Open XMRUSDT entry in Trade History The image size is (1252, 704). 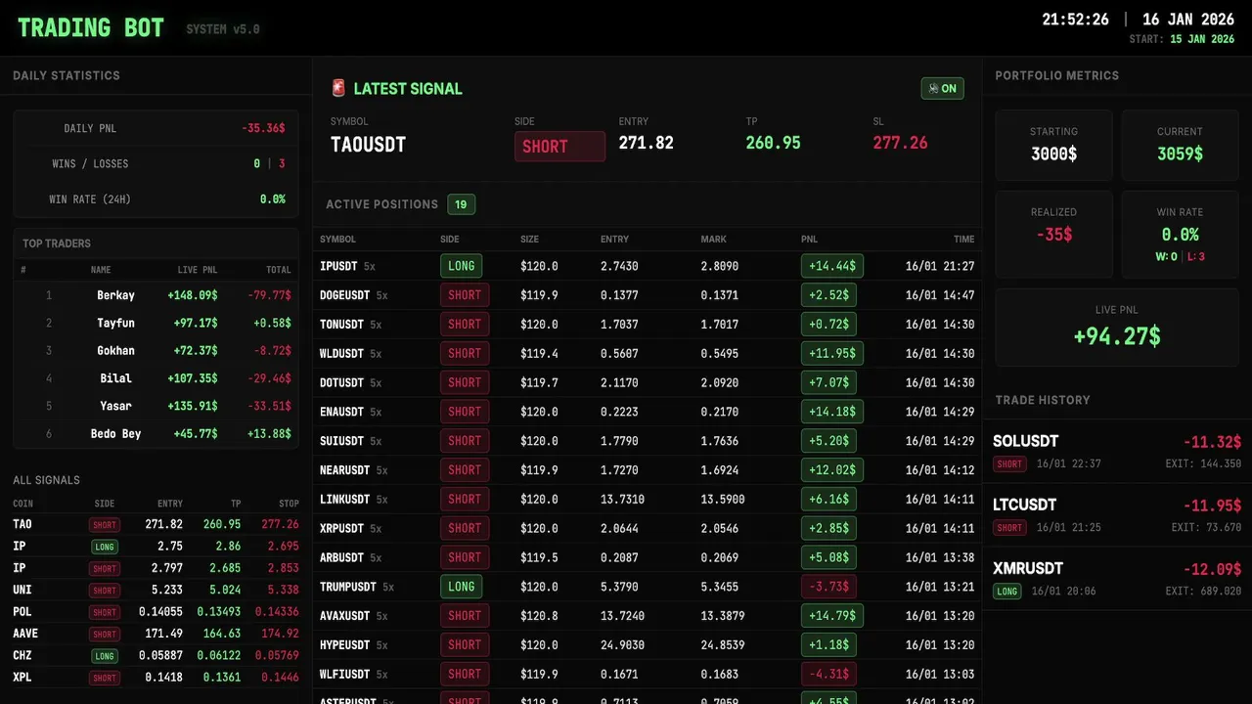click(x=1117, y=579)
